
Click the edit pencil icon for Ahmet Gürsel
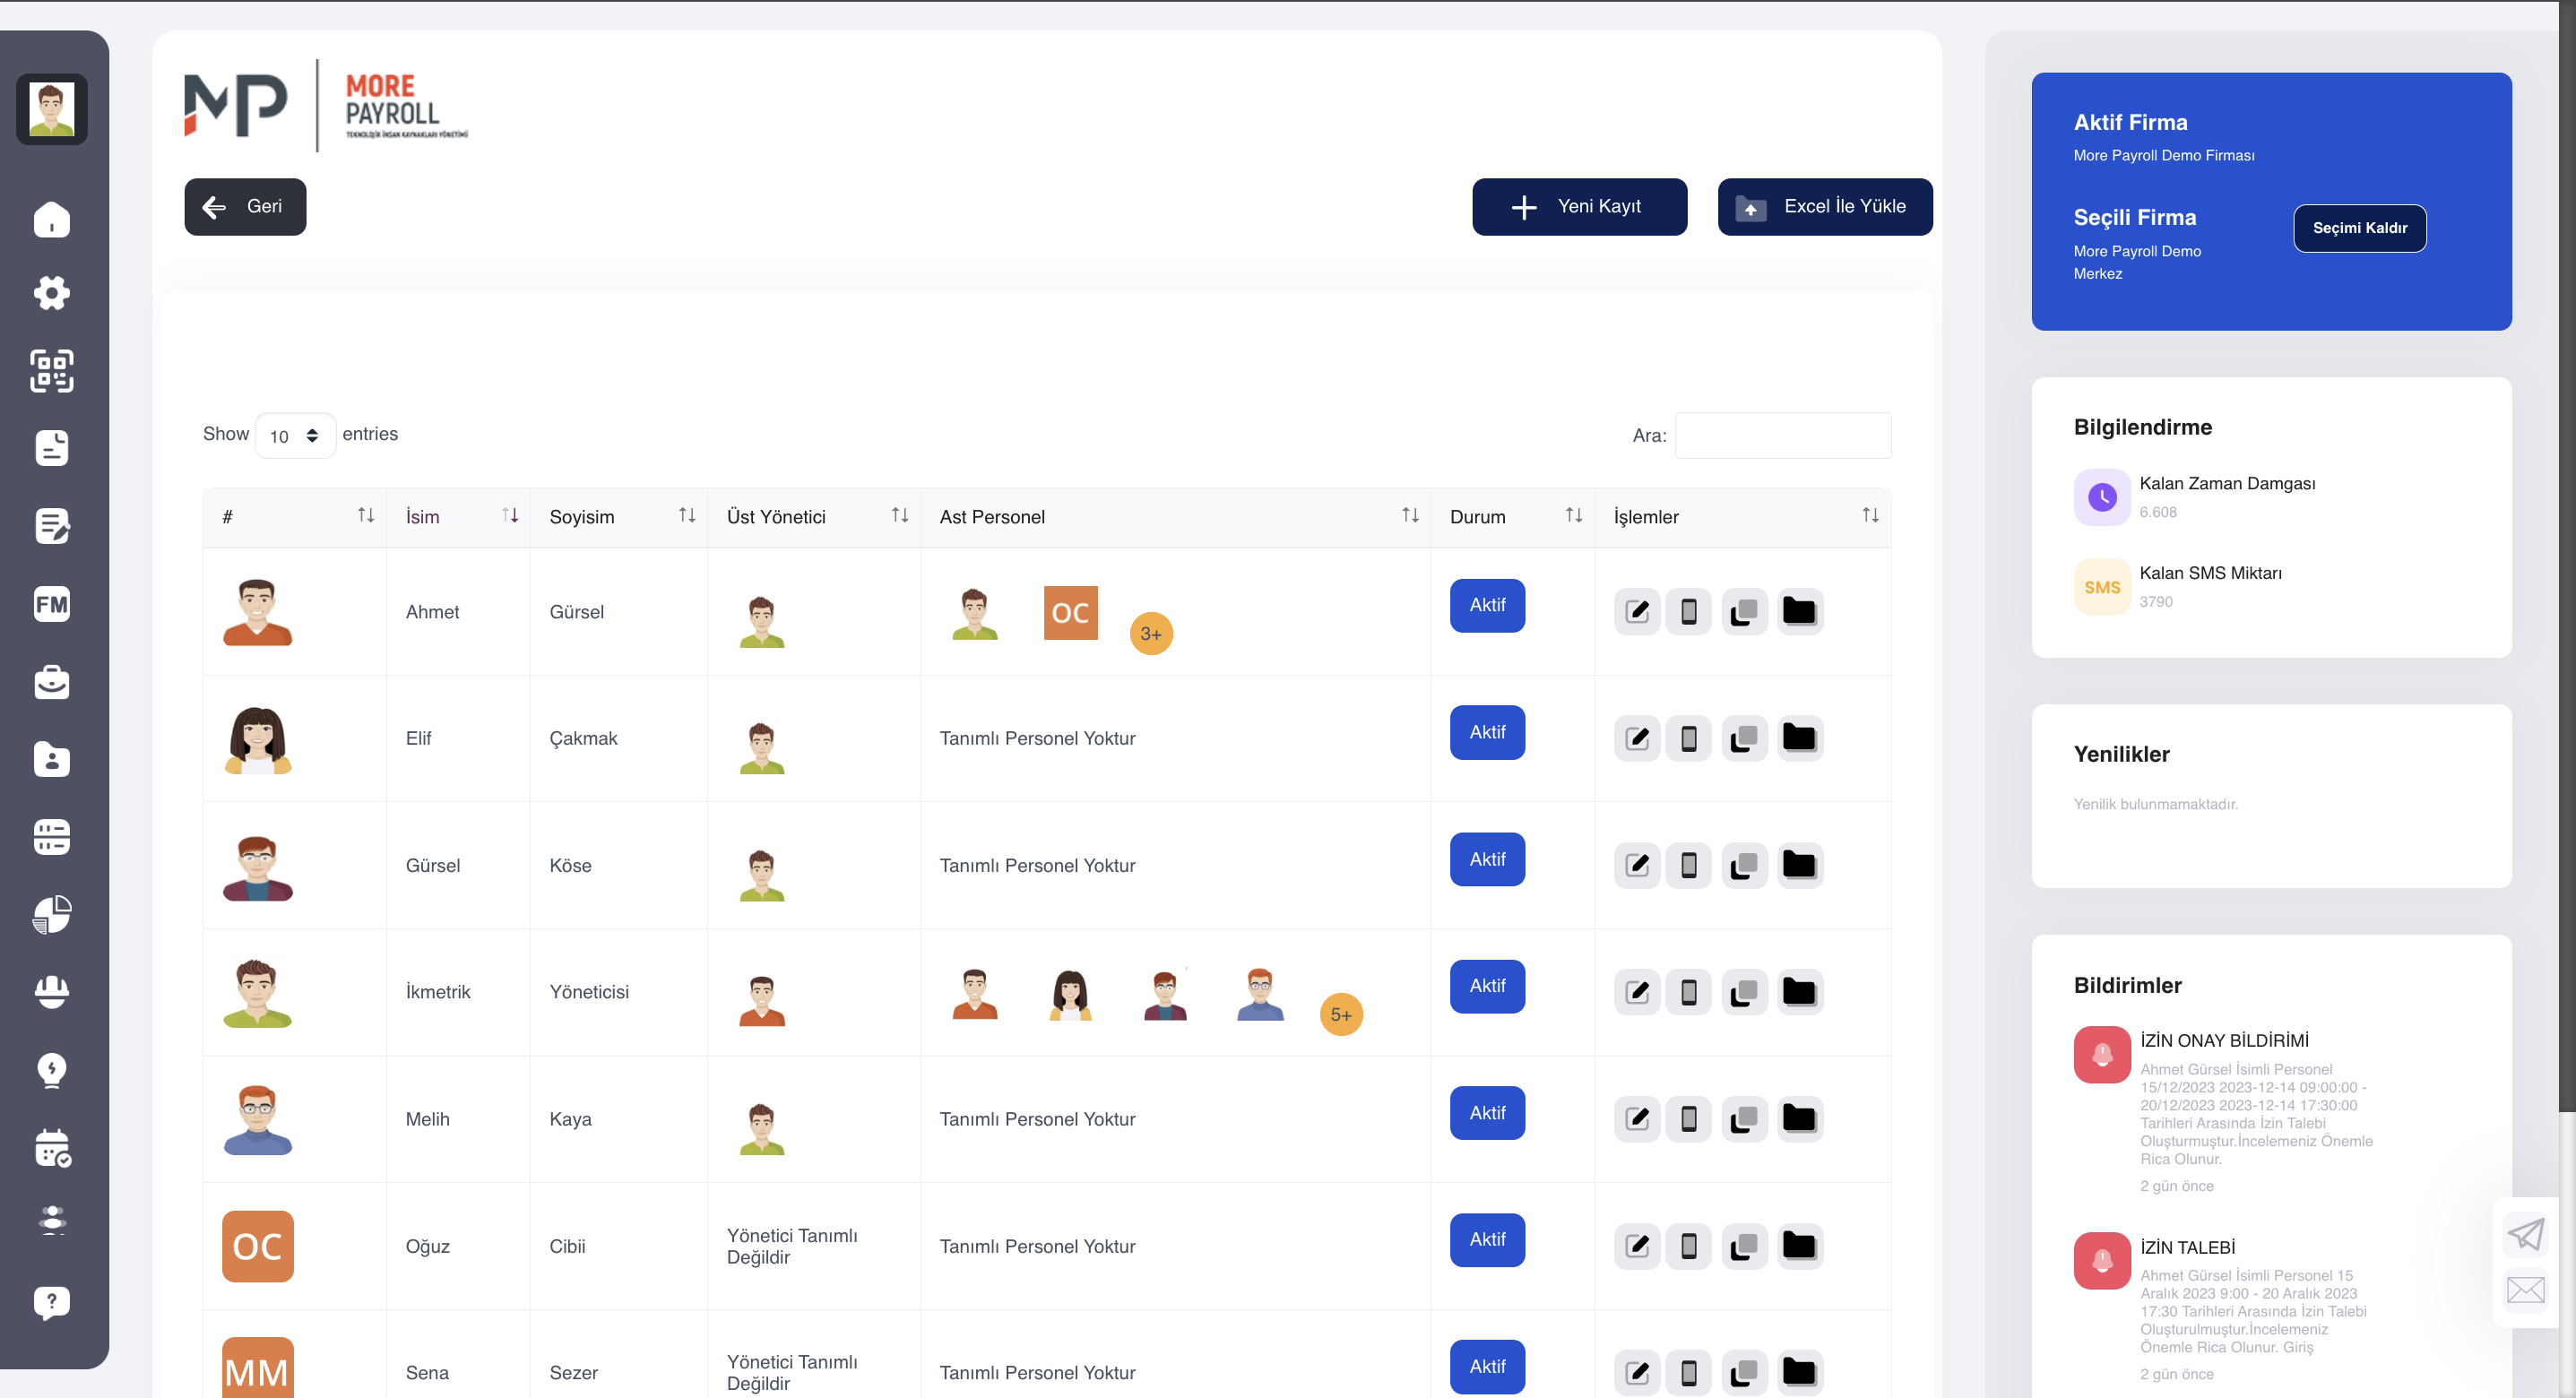1637,611
